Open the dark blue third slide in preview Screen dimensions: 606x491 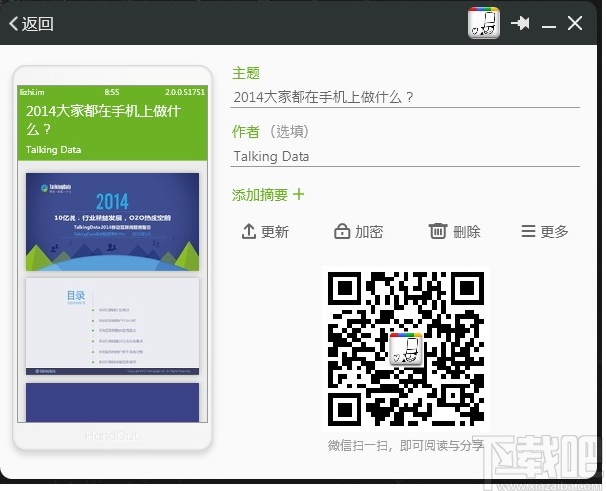(112, 402)
